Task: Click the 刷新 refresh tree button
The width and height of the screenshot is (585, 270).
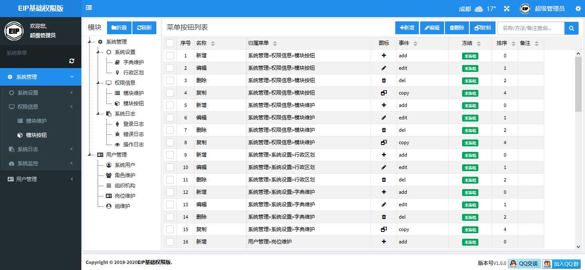Action: point(144,28)
